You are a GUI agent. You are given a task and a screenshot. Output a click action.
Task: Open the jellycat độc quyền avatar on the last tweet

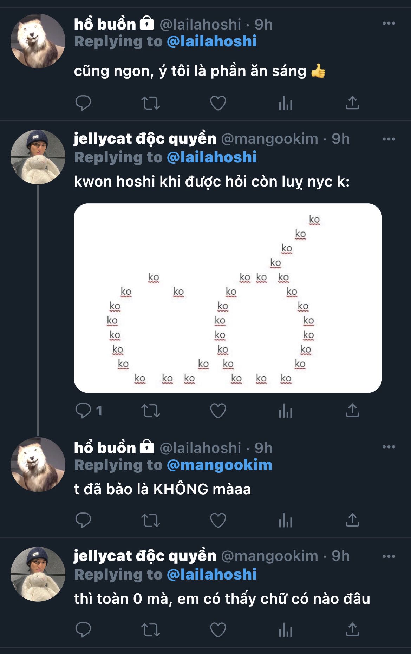click(x=38, y=574)
